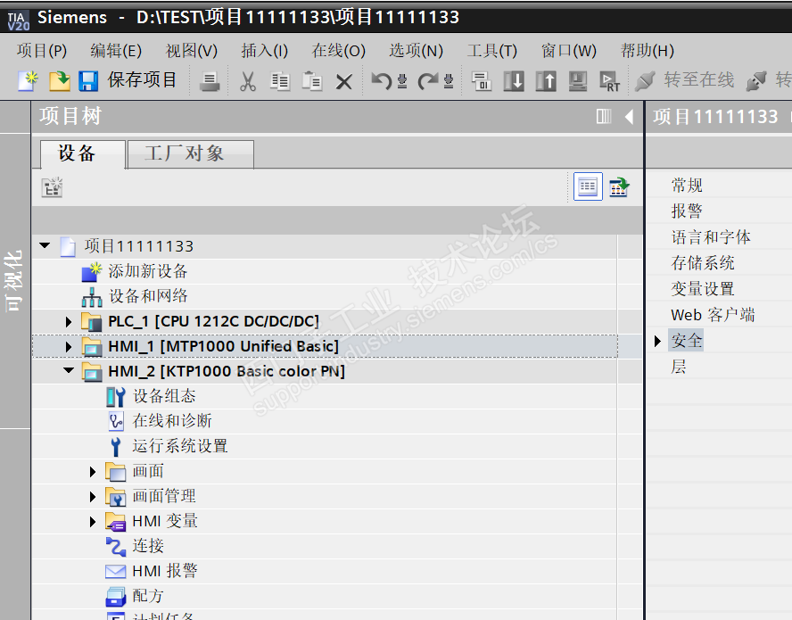Collapse the 项目树 panel with left arrow
The width and height of the screenshot is (792, 620).
point(629,117)
